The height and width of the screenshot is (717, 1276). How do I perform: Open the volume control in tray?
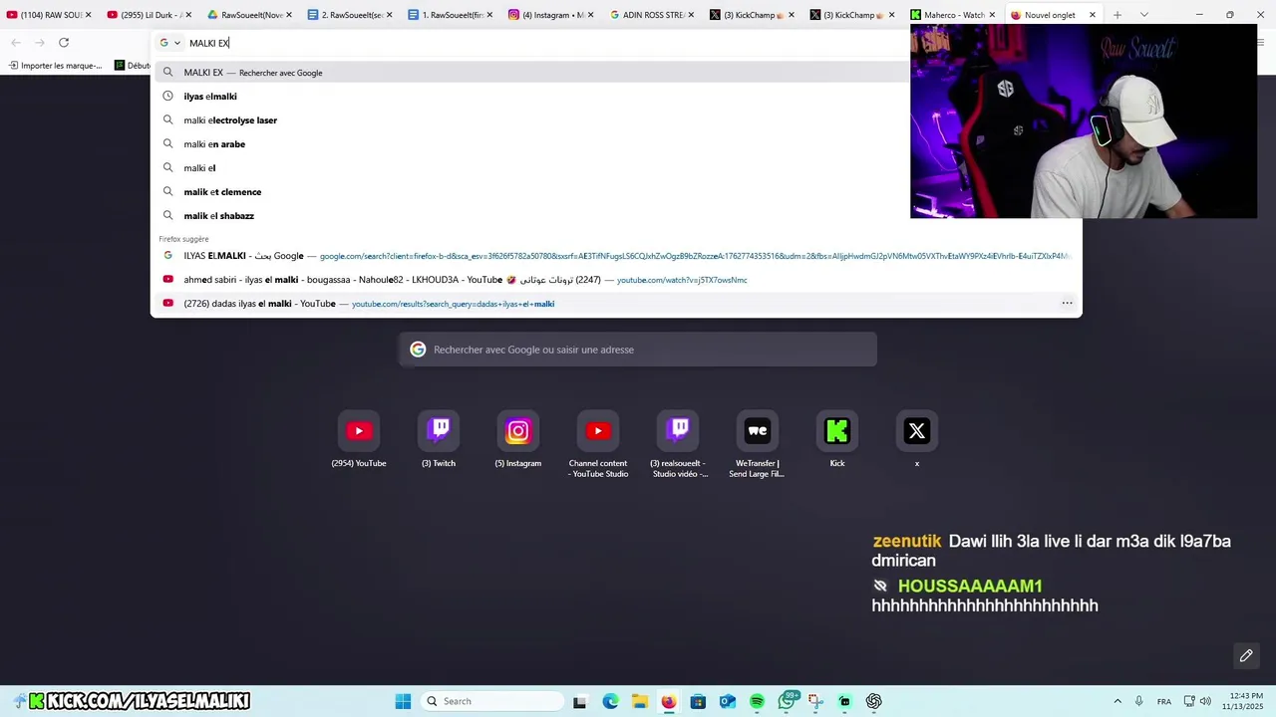click(1206, 701)
